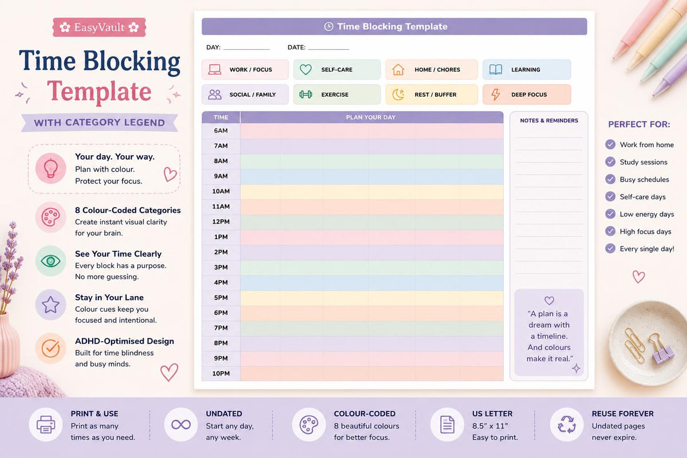Screen dimensions: 687x458
Task: Click the infinity icon beside Undated
Action: click(181, 425)
